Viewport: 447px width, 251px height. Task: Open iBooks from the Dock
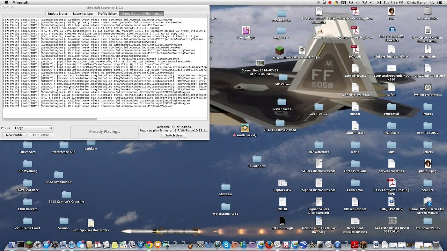157,245
